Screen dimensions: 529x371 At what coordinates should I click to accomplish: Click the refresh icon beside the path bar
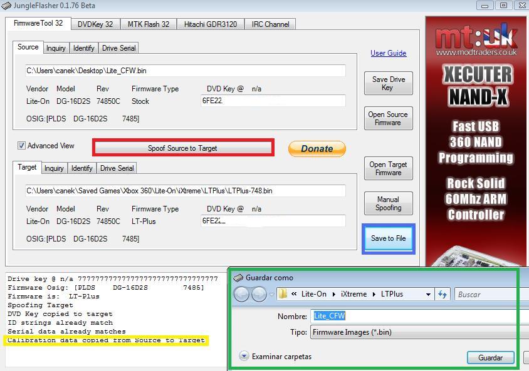pyautogui.click(x=443, y=294)
